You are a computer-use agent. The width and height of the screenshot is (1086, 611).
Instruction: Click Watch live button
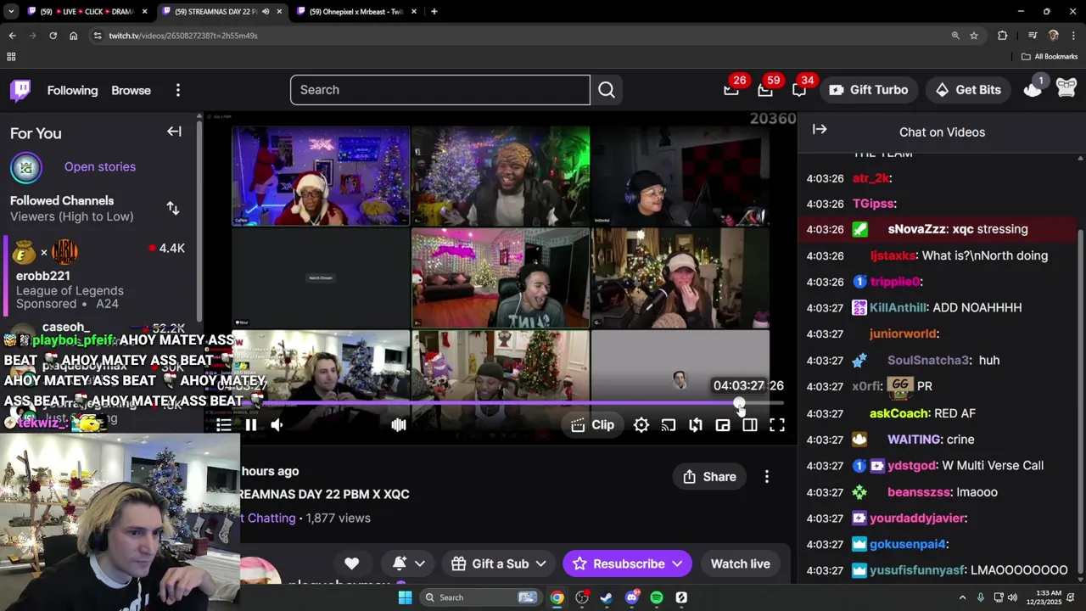[x=741, y=563]
